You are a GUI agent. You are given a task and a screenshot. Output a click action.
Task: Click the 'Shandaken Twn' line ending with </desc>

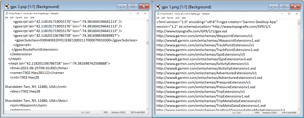click(36, 101)
